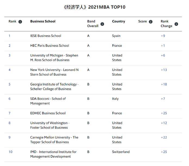Click rank number 1
The height and width of the screenshot is (166, 189).
(x=10, y=36)
